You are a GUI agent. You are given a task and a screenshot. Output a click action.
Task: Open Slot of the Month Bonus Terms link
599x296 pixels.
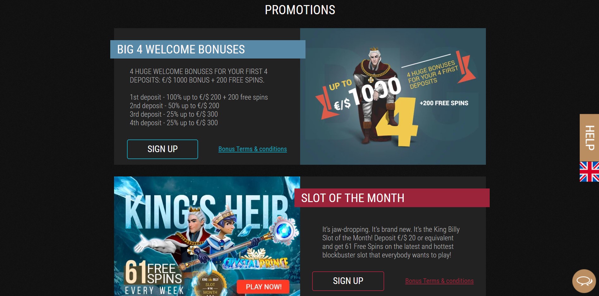point(439,281)
